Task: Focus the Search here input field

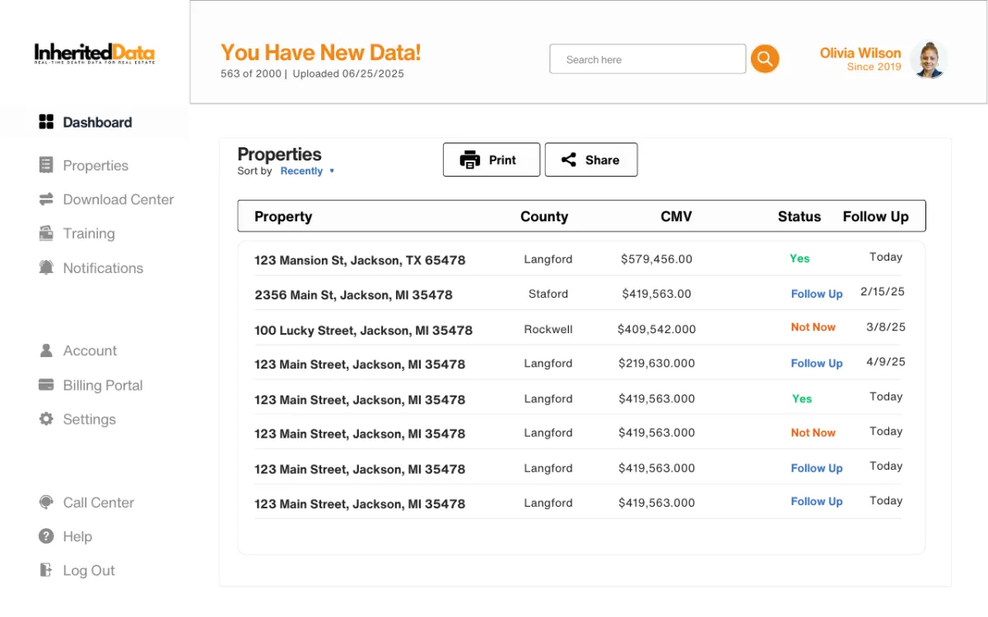Action: (647, 59)
